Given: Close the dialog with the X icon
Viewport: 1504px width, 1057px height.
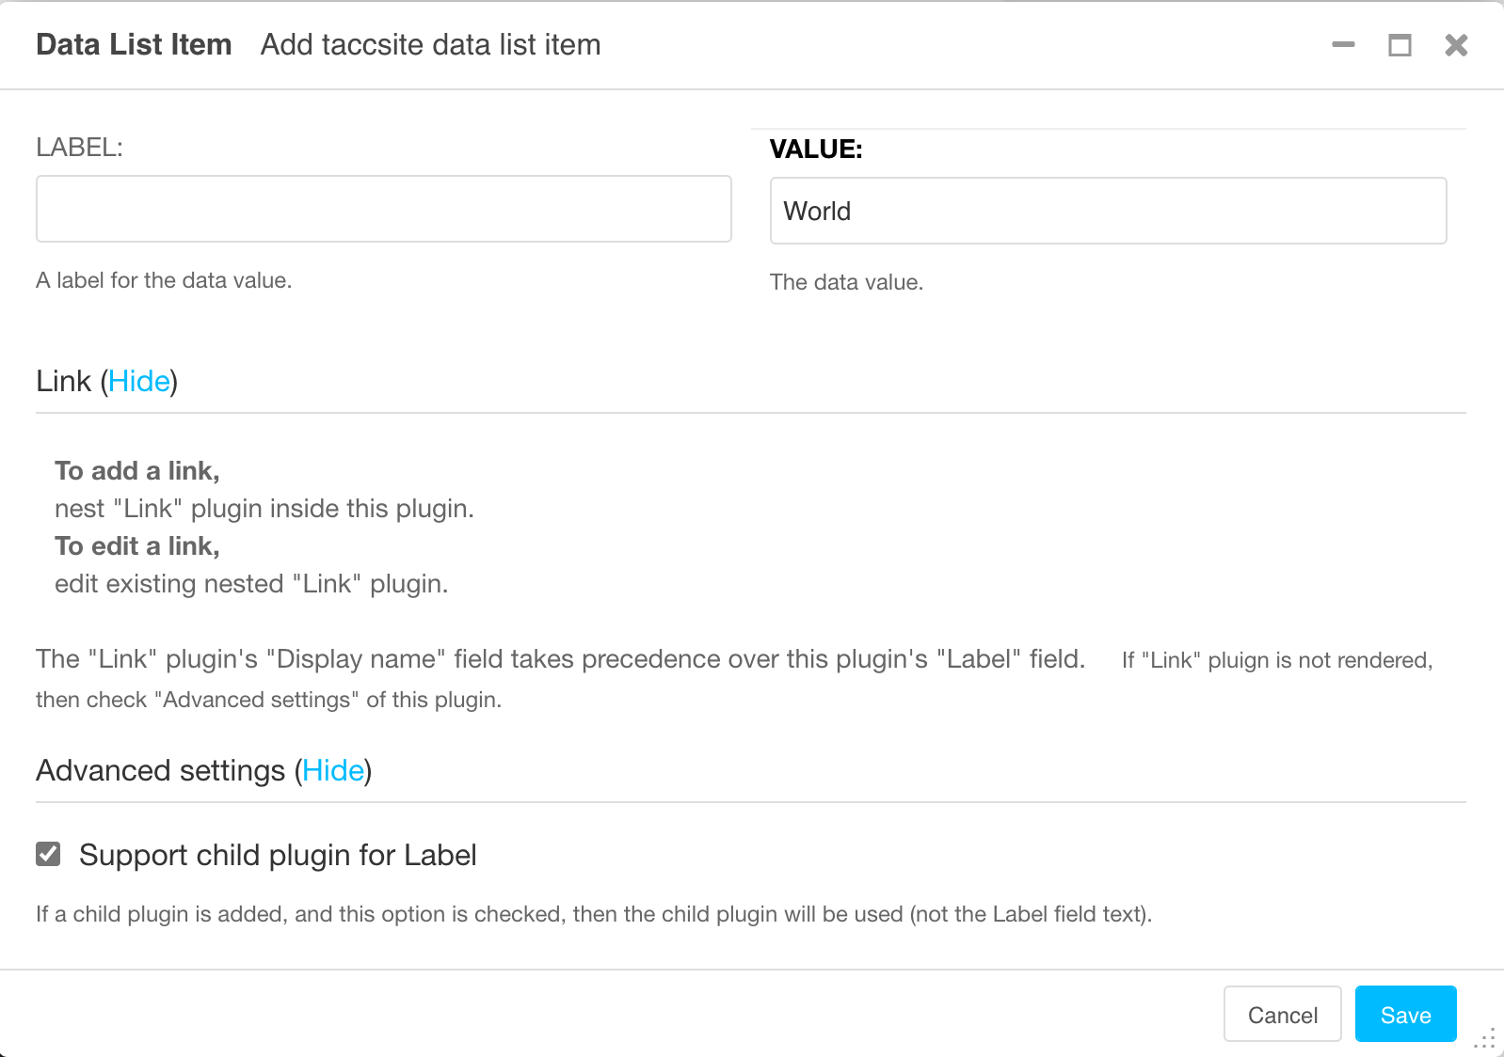Looking at the screenshot, I should point(1456,45).
